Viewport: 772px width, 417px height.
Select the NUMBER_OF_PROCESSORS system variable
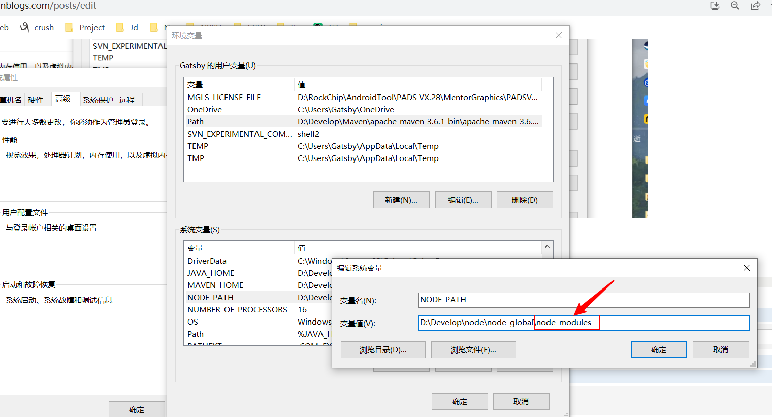237,309
